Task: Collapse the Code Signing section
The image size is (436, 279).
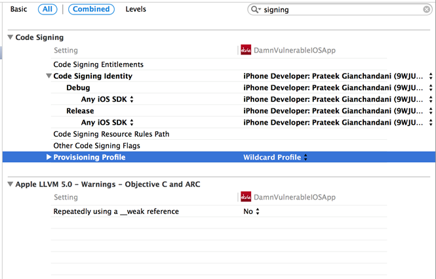Action: [9, 37]
